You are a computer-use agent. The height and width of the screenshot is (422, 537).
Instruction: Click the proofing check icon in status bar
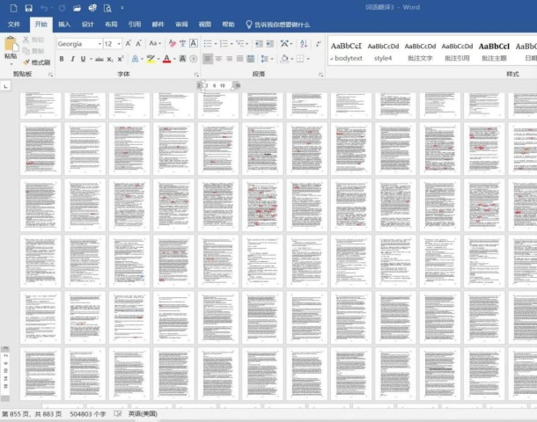(x=118, y=413)
